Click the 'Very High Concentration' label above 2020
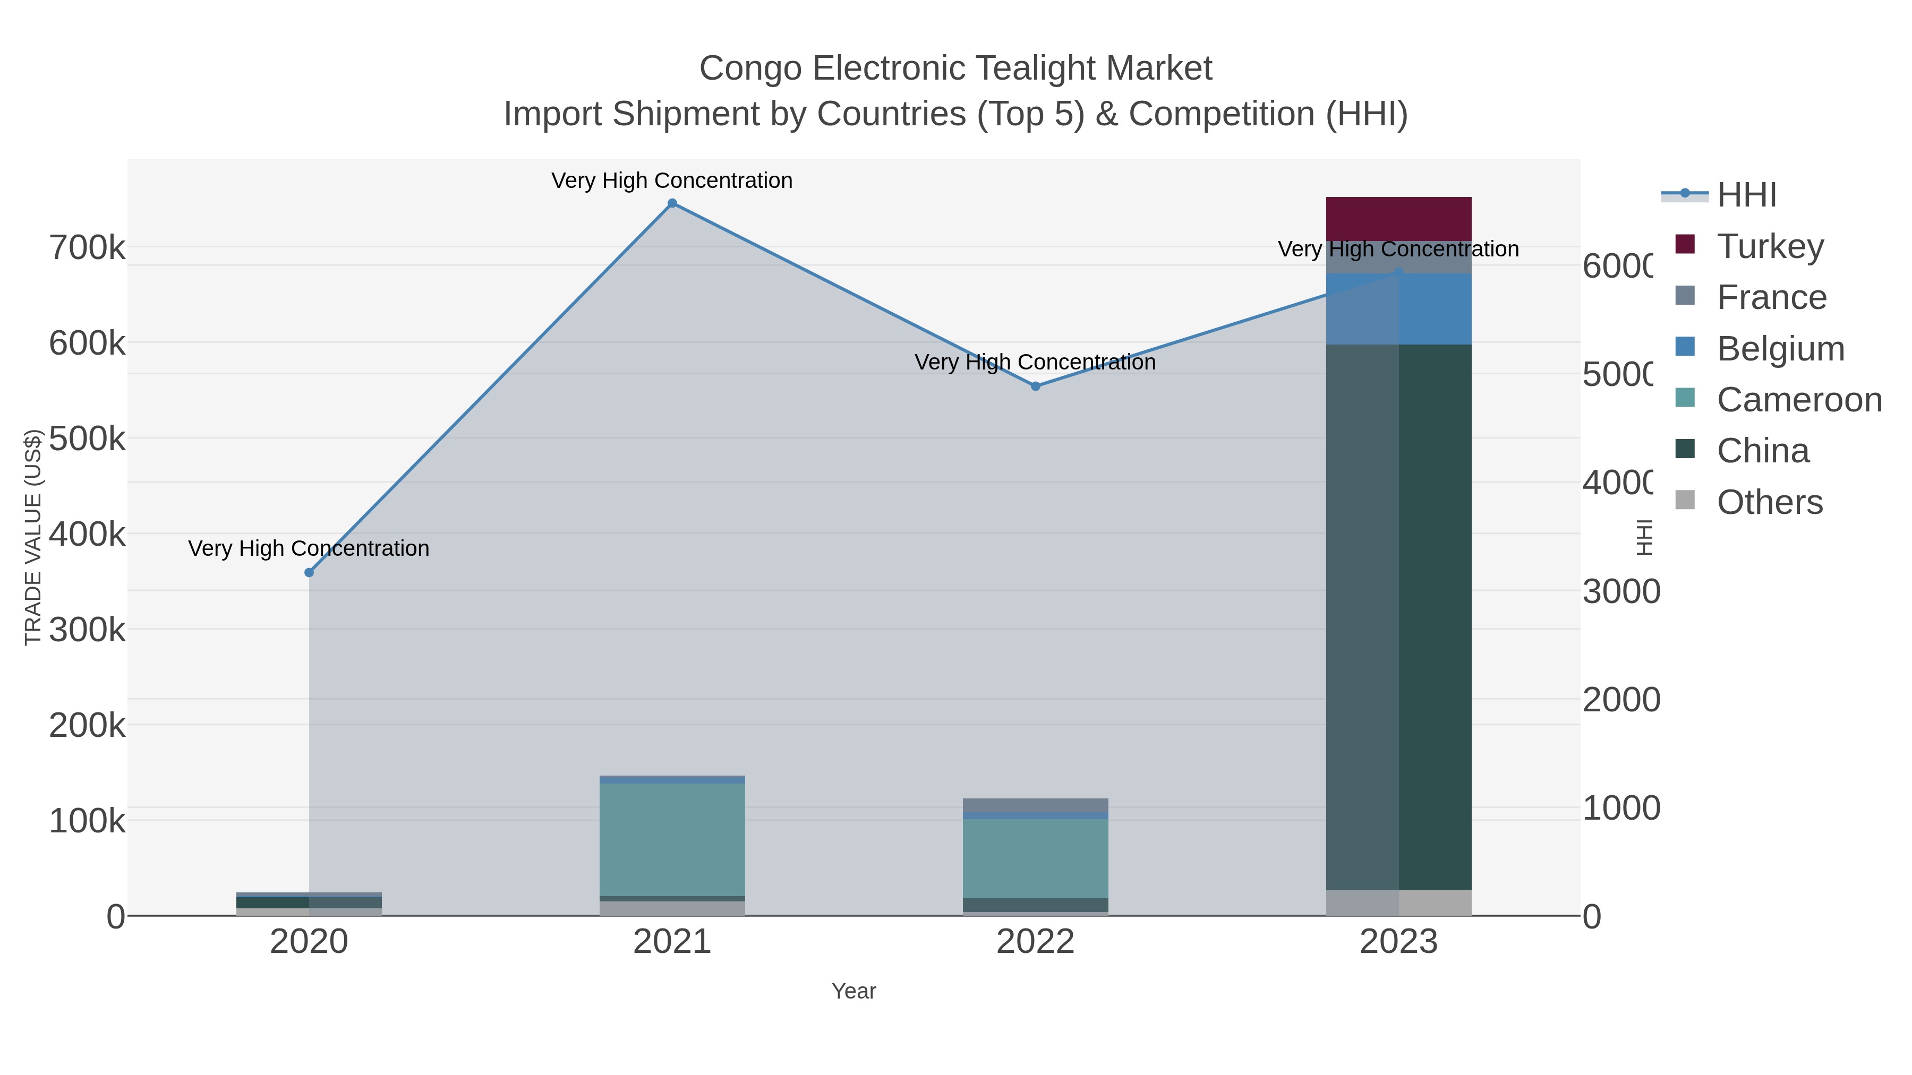The height and width of the screenshot is (1075, 1912). [310, 549]
